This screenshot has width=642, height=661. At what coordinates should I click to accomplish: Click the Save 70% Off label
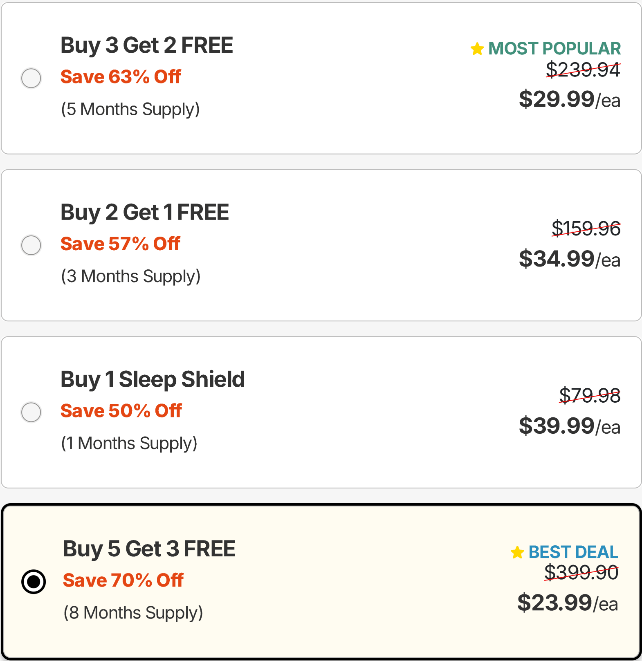[x=123, y=580]
